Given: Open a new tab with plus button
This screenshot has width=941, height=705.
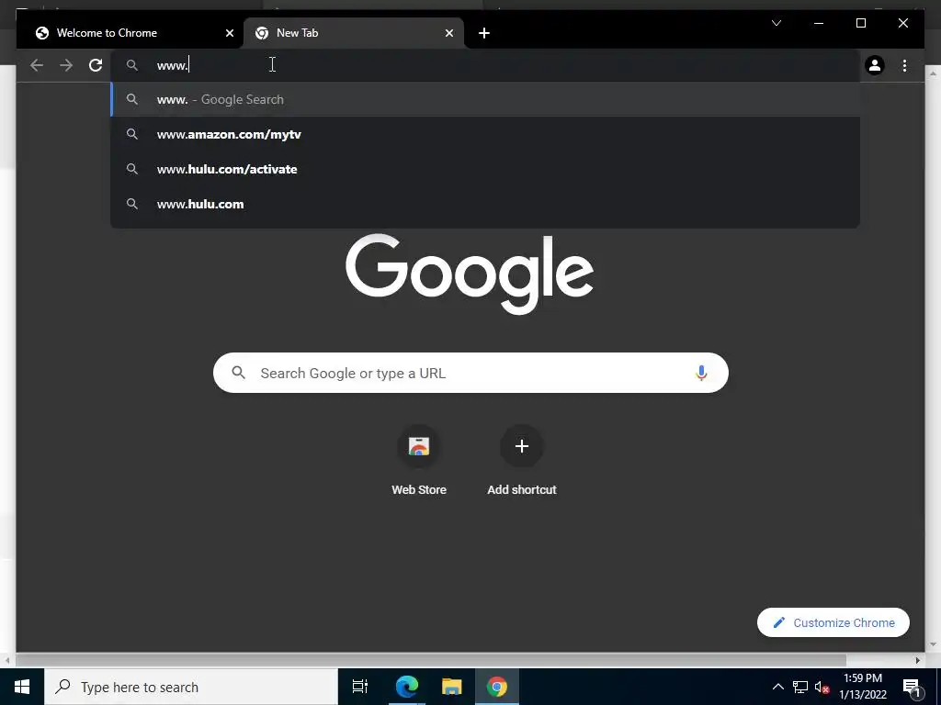Looking at the screenshot, I should (x=484, y=33).
